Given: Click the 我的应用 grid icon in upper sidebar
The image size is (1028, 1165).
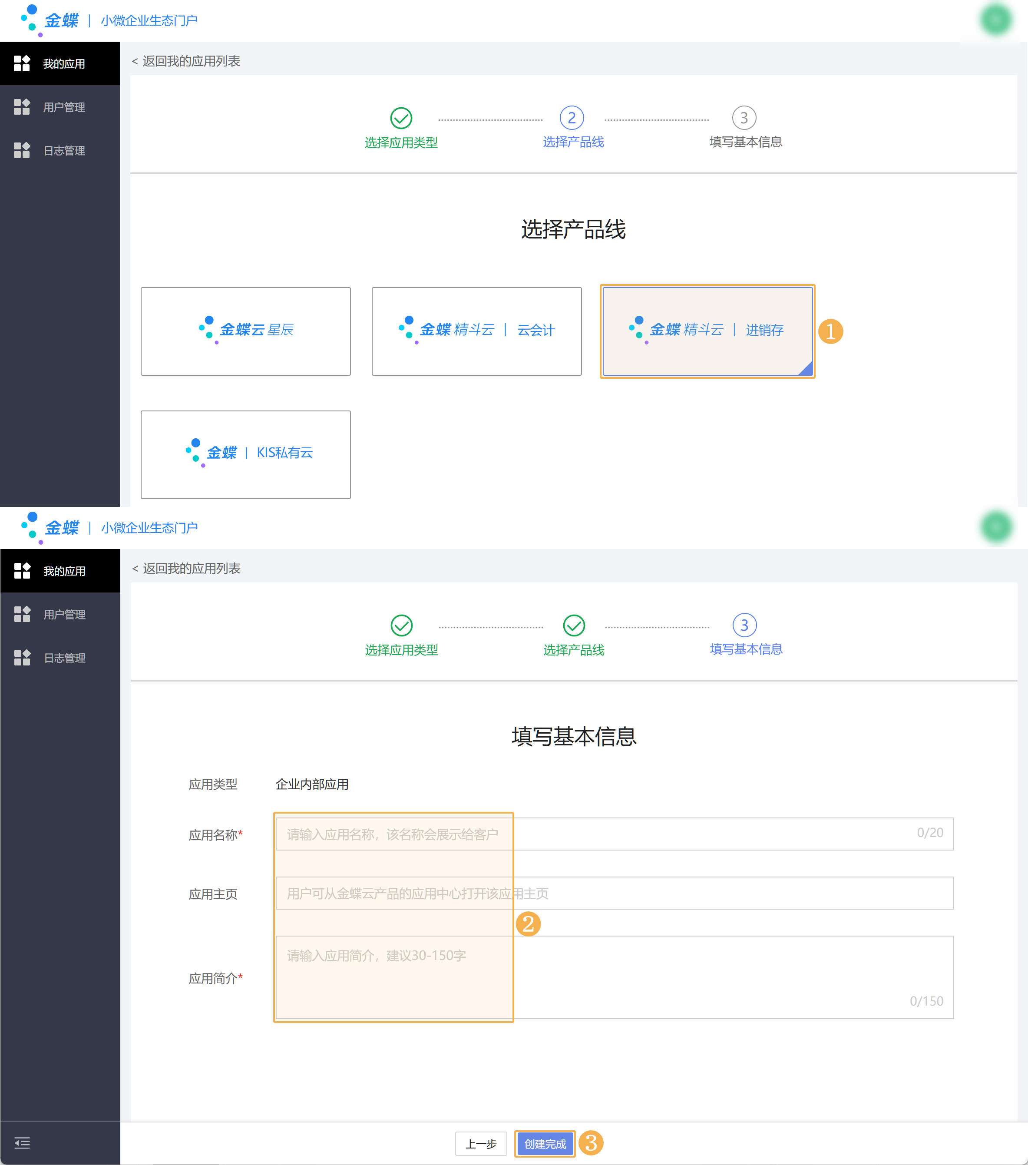Looking at the screenshot, I should pyautogui.click(x=22, y=63).
